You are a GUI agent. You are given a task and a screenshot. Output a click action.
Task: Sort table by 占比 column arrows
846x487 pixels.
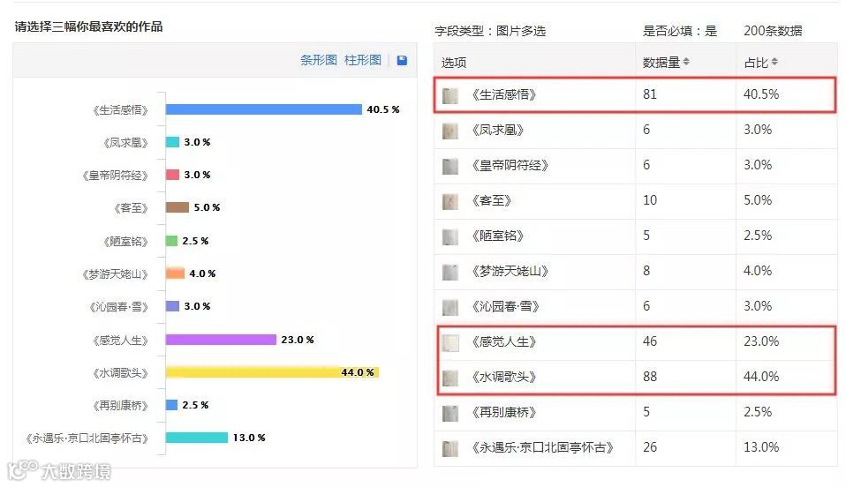(x=774, y=62)
